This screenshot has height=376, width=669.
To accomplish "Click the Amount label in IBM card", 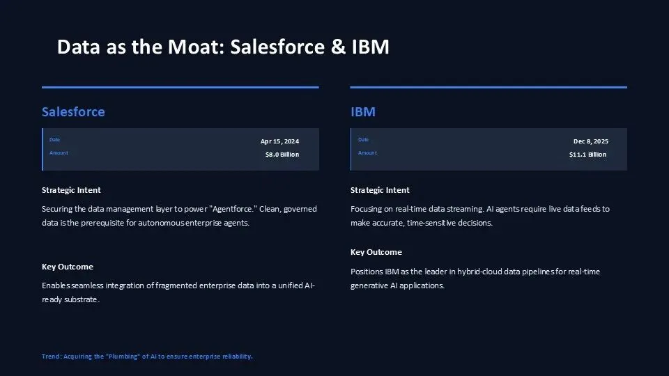I will pyautogui.click(x=367, y=152).
